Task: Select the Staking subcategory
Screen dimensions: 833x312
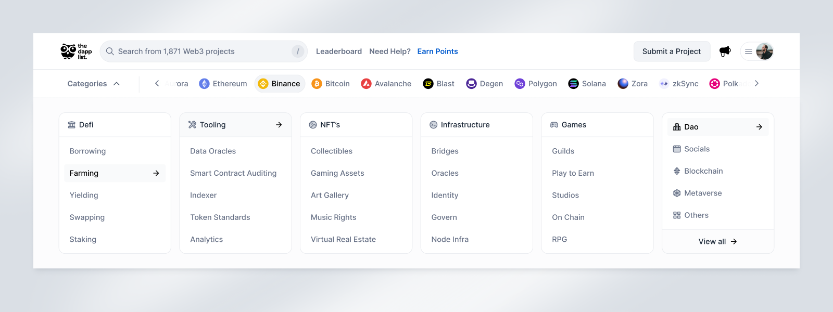Action: (x=83, y=240)
